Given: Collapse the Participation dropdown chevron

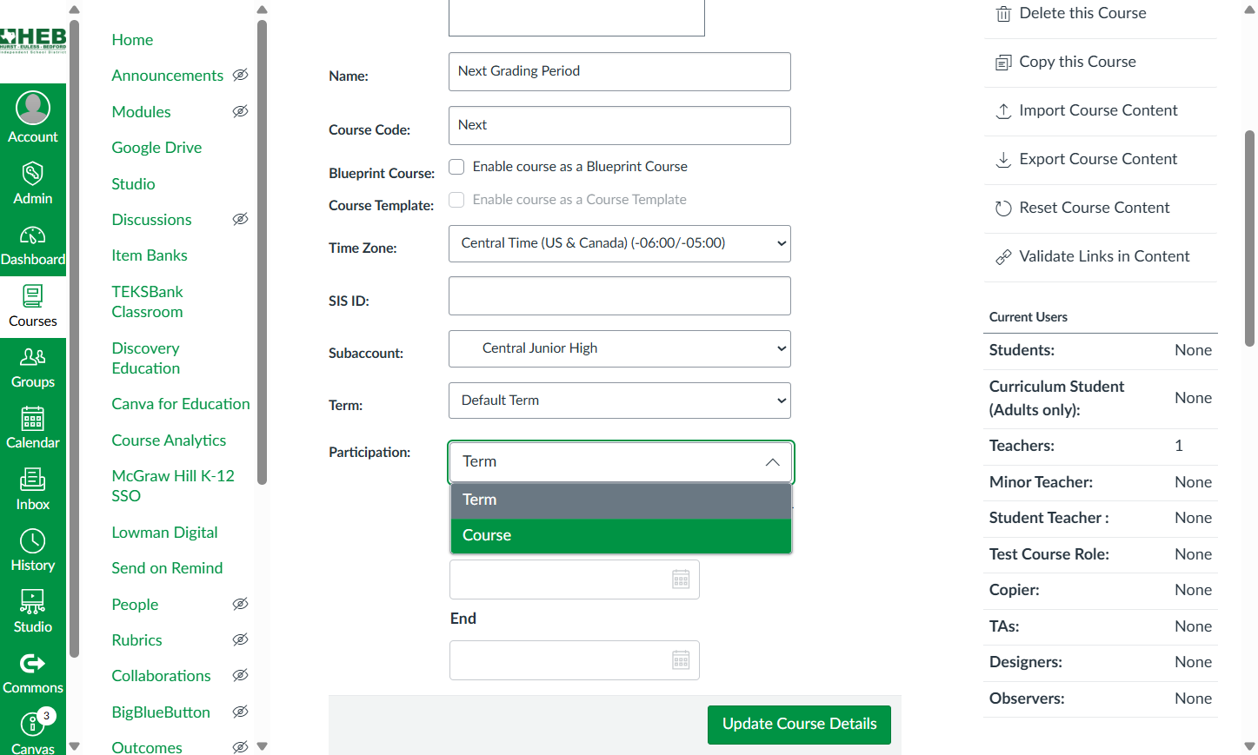Looking at the screenshot, I should click(x=772, y=462).
